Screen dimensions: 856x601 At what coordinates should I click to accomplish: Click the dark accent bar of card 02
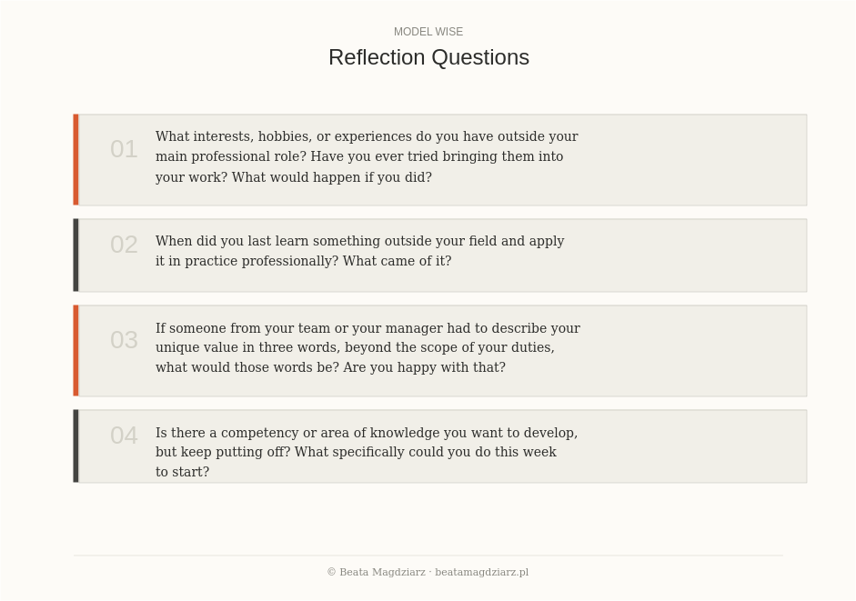[76, 255]
